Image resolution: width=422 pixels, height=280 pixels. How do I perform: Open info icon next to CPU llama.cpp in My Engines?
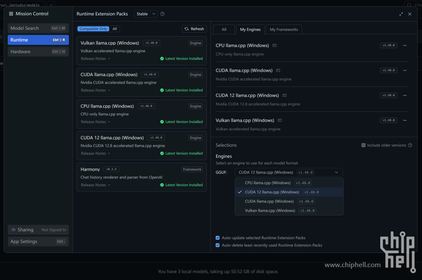pos(275,46)
